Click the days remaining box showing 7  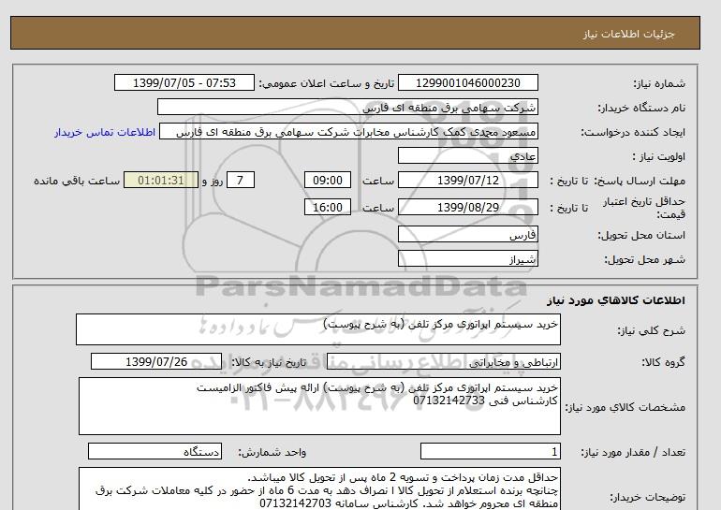click(x=240, y=181)
